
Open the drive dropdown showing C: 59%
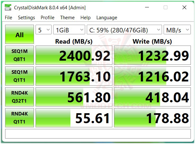(x=124, y=30)
